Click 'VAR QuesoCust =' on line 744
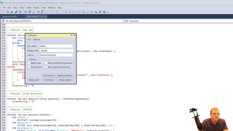Image resolution: width=233 pixels, height=131 pixels. coord(21,123)
